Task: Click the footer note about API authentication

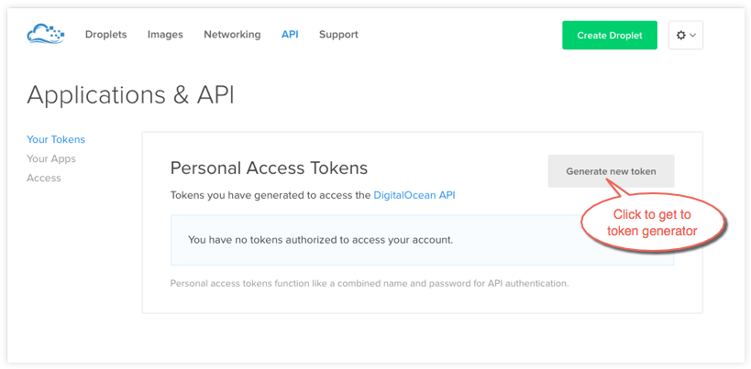Action: 370,283
